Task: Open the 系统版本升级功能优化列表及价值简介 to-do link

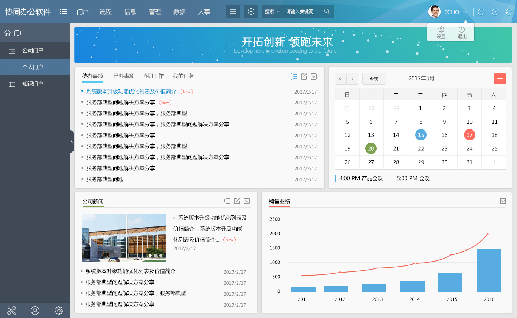Action: coord(131,91)
